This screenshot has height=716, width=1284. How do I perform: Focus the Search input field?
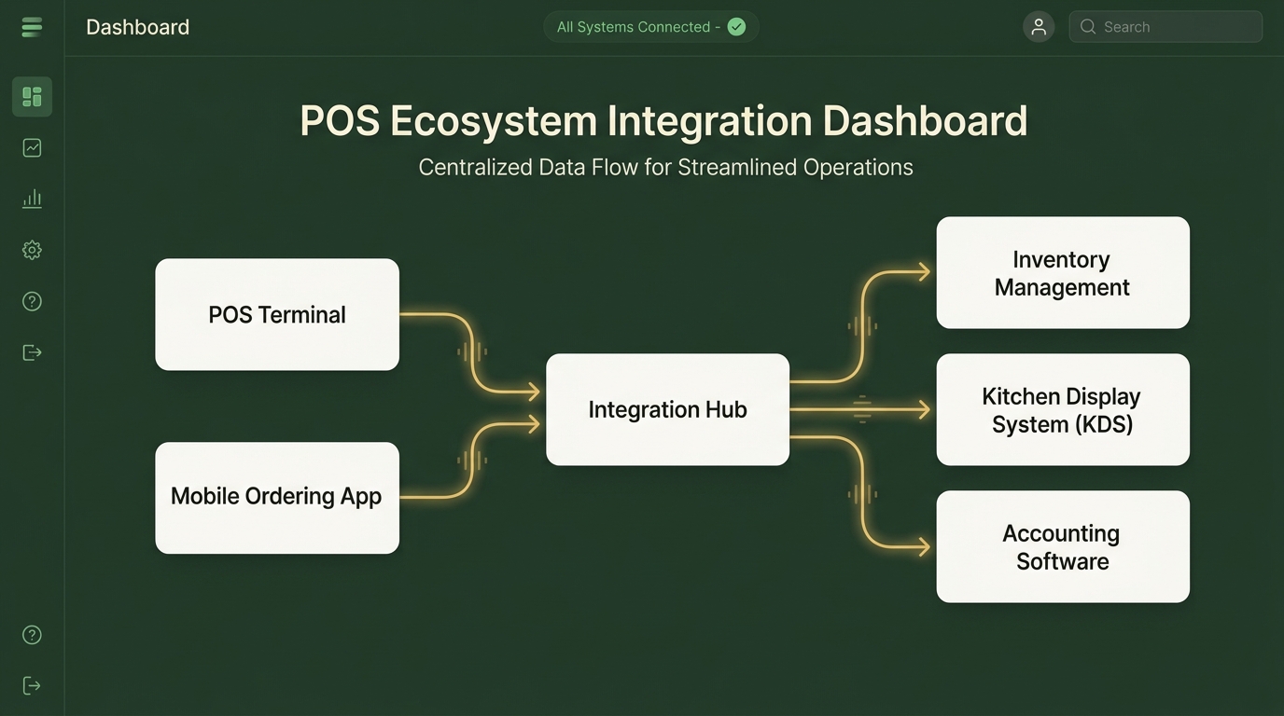pyautogui.click(x=1178, y=27)
